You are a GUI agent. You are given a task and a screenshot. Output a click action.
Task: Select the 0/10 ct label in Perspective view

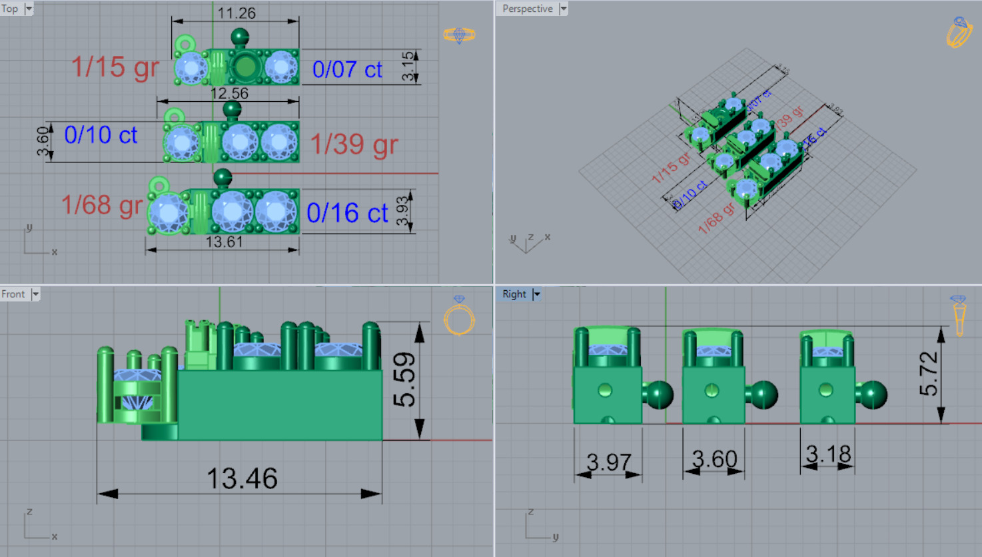coord(690,196)
